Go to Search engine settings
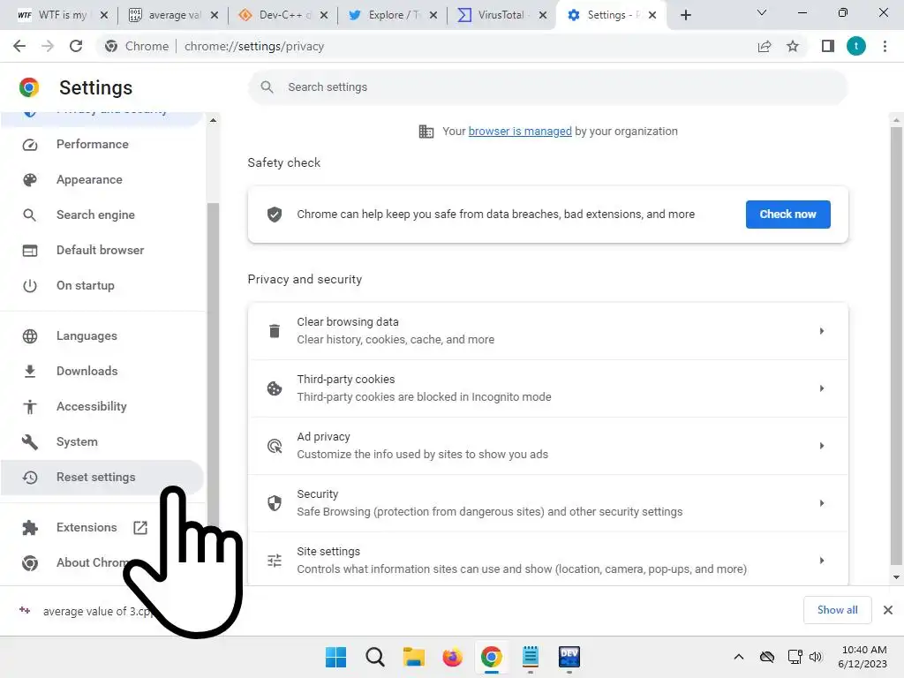Image resolution: width=904 pixels, height=678 pixels. click(102, 215)
